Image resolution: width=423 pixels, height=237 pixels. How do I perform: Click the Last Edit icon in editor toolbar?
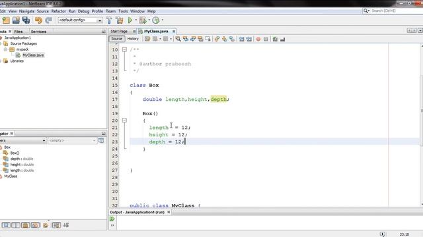tap(147, 39)
